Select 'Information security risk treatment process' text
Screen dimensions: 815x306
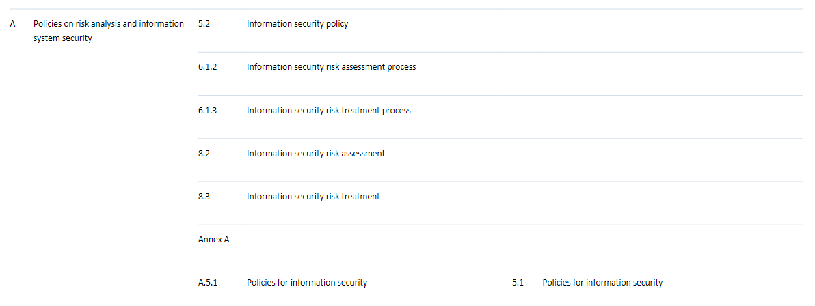click(x=328, y=111)
